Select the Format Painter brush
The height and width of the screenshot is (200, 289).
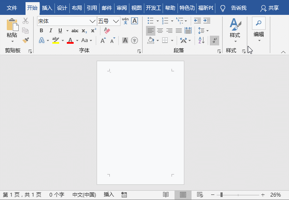coord(26,40)
